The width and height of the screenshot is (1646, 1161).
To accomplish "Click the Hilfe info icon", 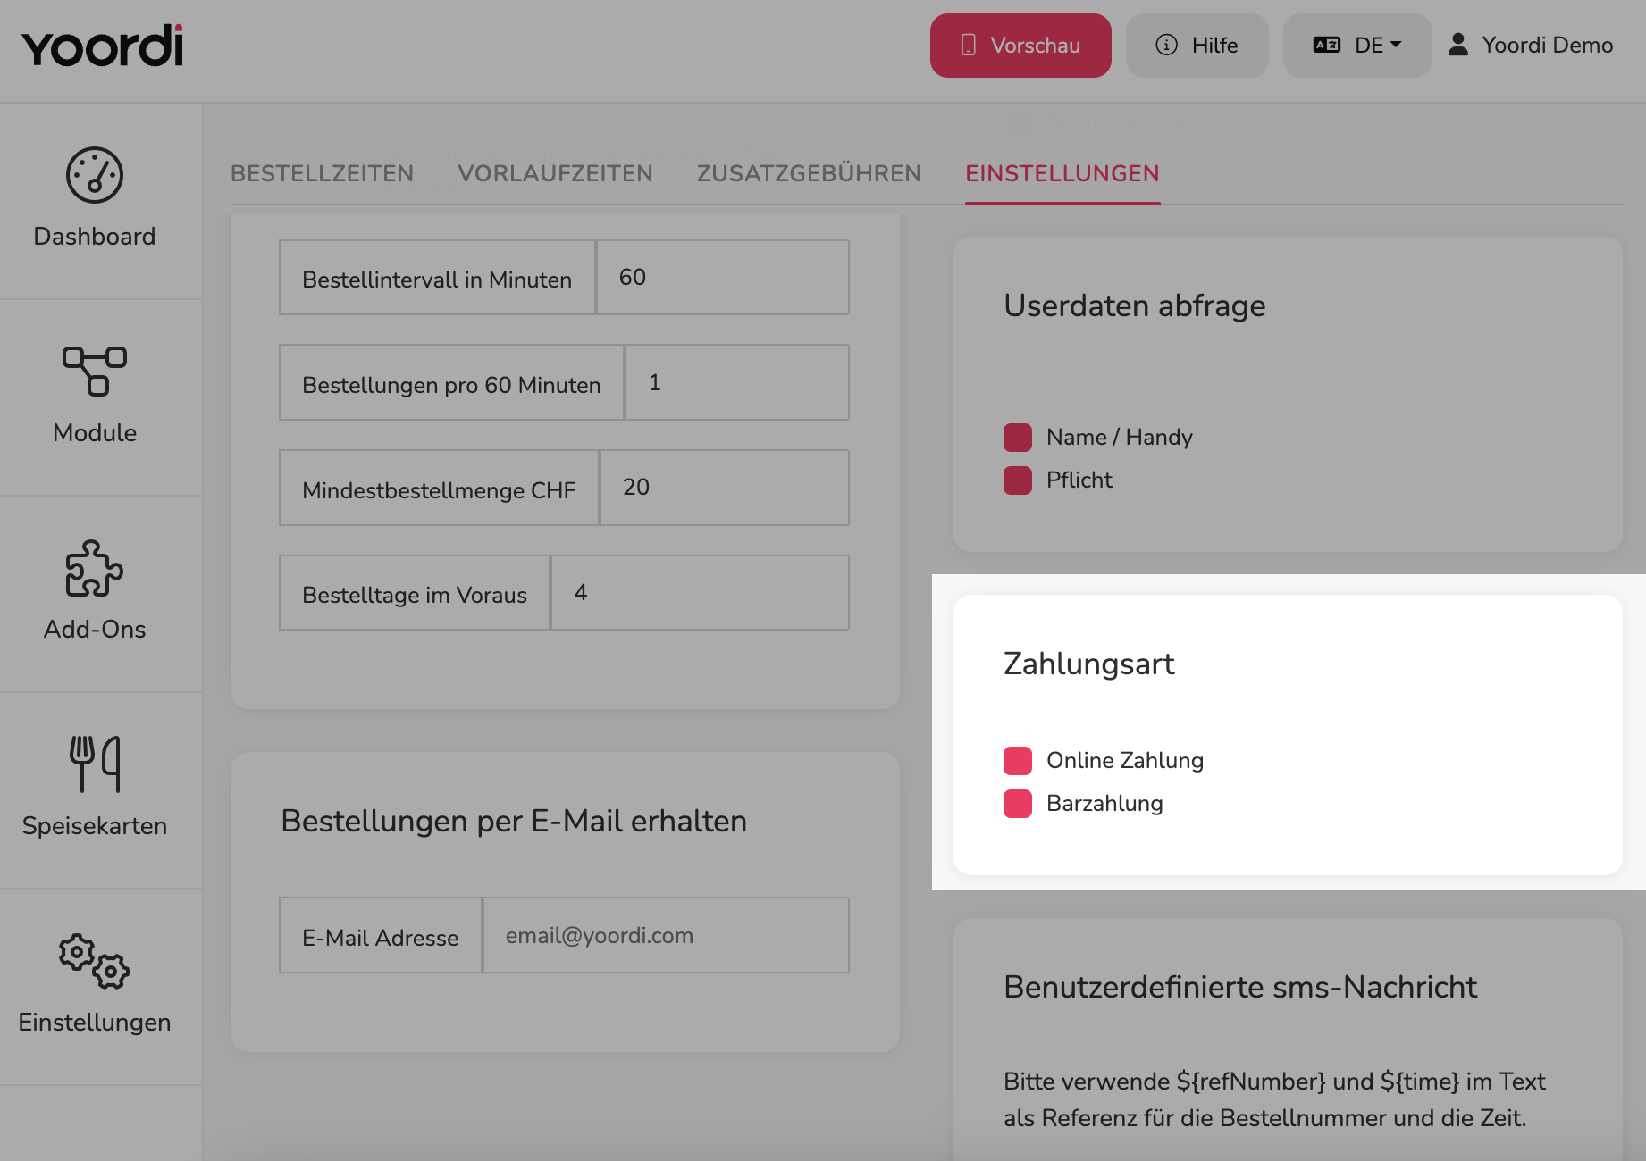I will click(x=1167, y=45).
